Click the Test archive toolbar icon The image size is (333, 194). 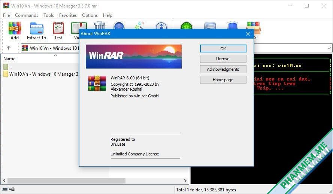[58, 28]
